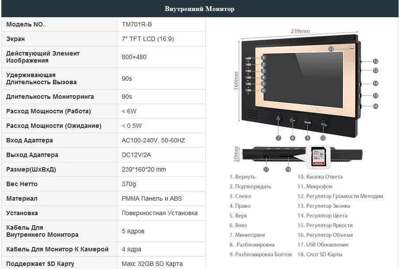Click the "239mm" width dimension label
The image size is (399, 269).
point(300,31)
